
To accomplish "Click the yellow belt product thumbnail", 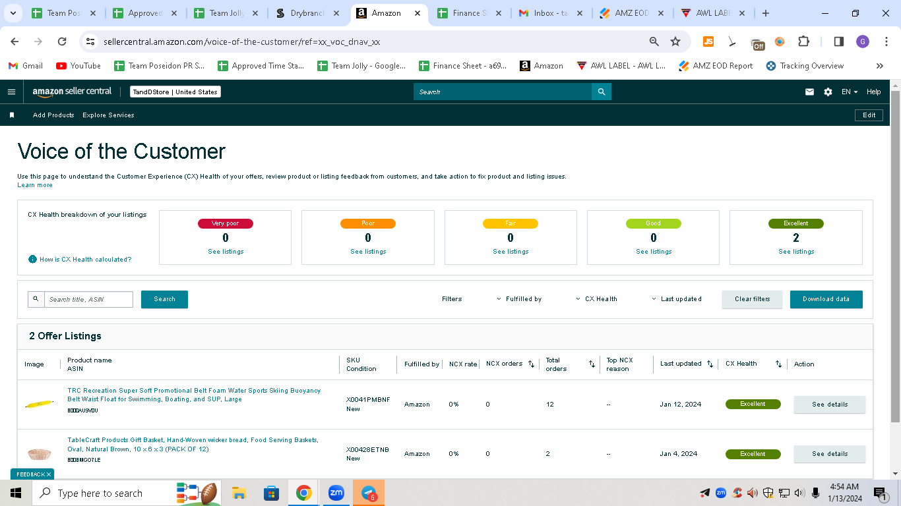I will click(x=40, y=404).
